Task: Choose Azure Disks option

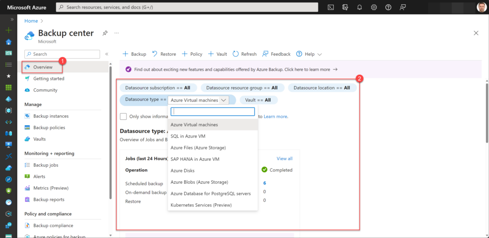Action: coord(213,170)
